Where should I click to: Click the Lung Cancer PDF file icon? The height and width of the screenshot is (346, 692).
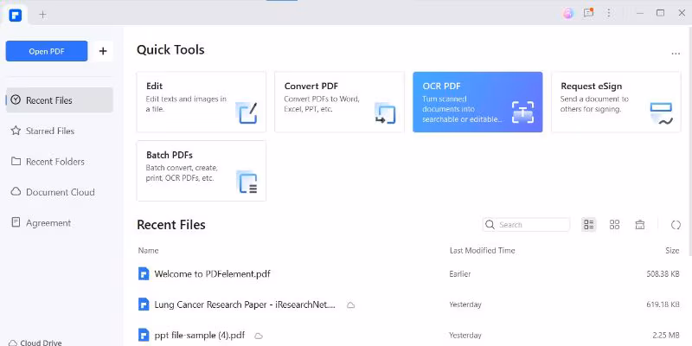[x=144, y=304]
